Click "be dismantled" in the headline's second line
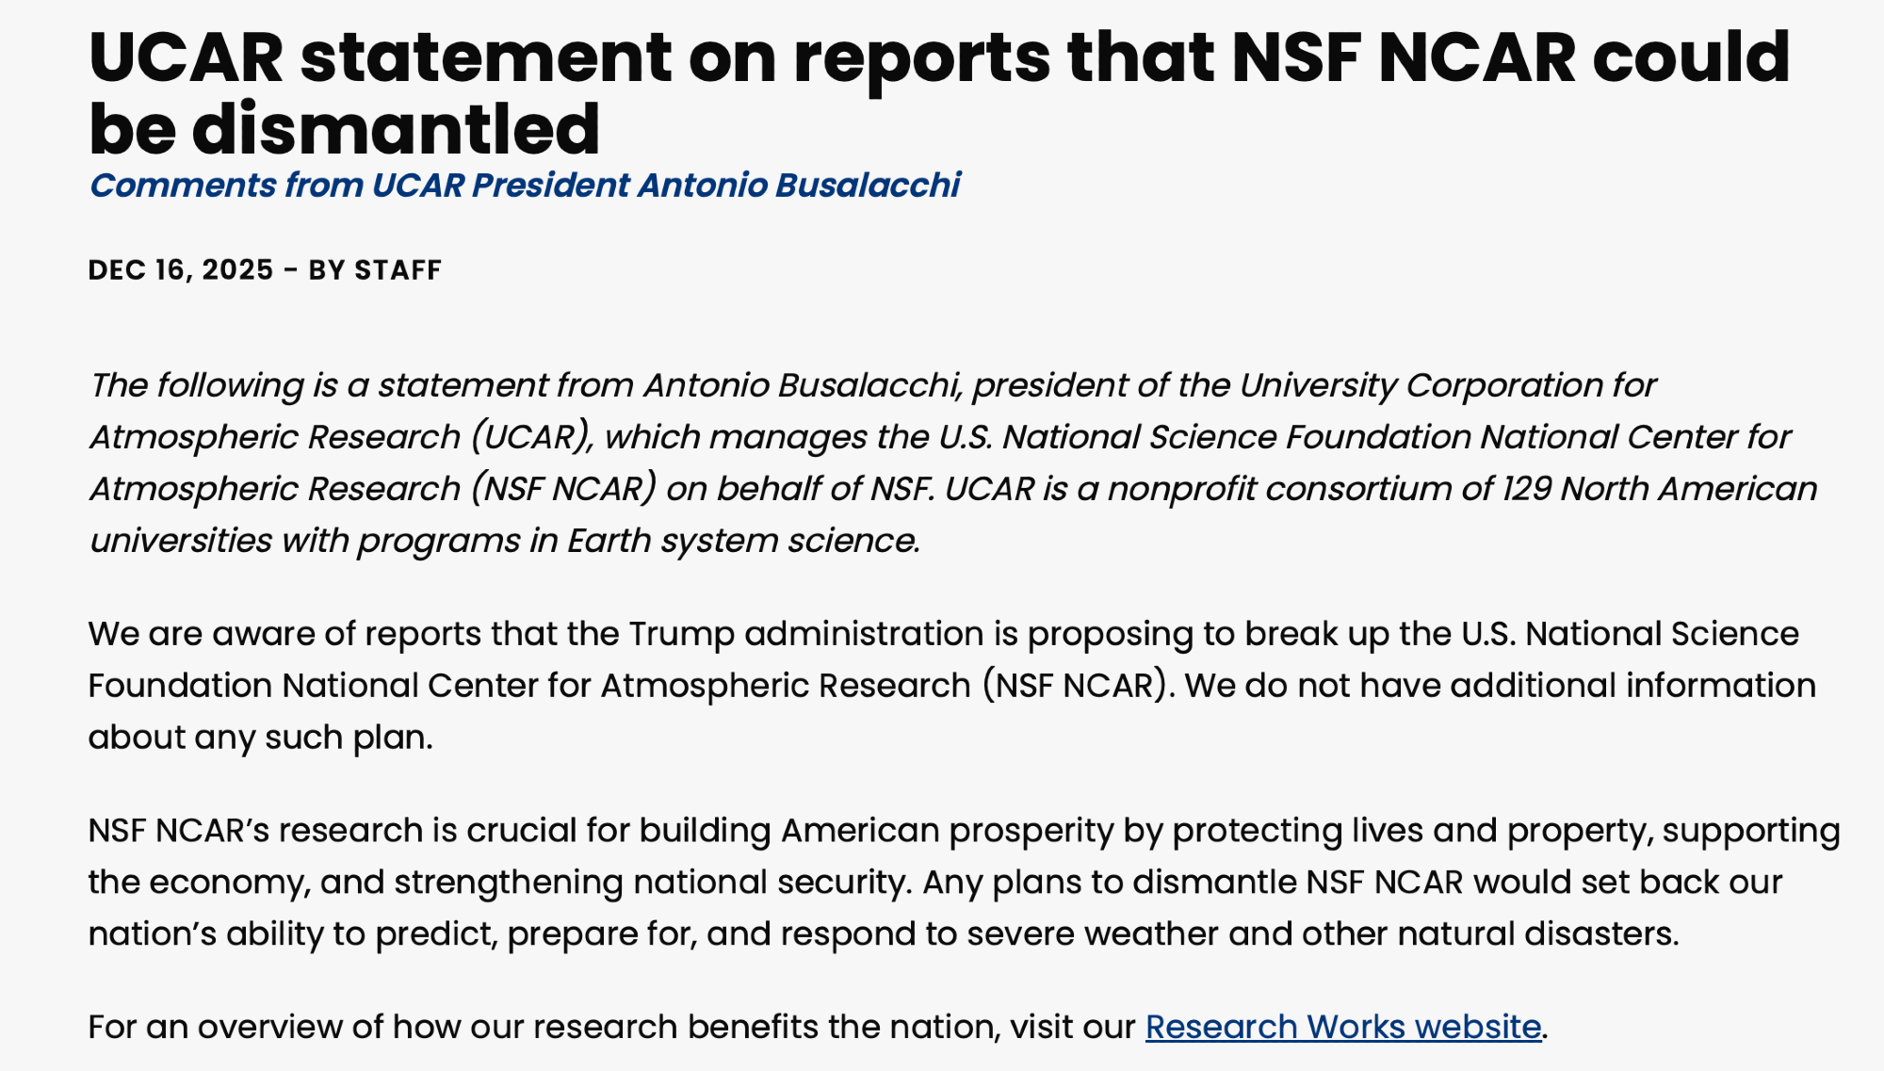This screenshot has width=1884, height=1071. click(x=344, y=129)
